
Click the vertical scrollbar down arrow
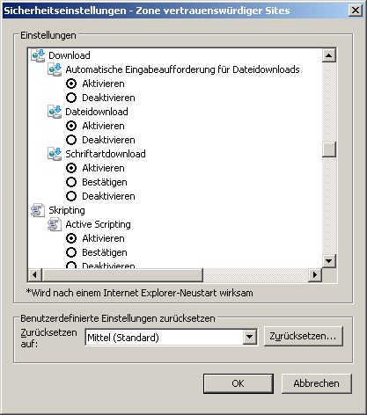[329, 260]
